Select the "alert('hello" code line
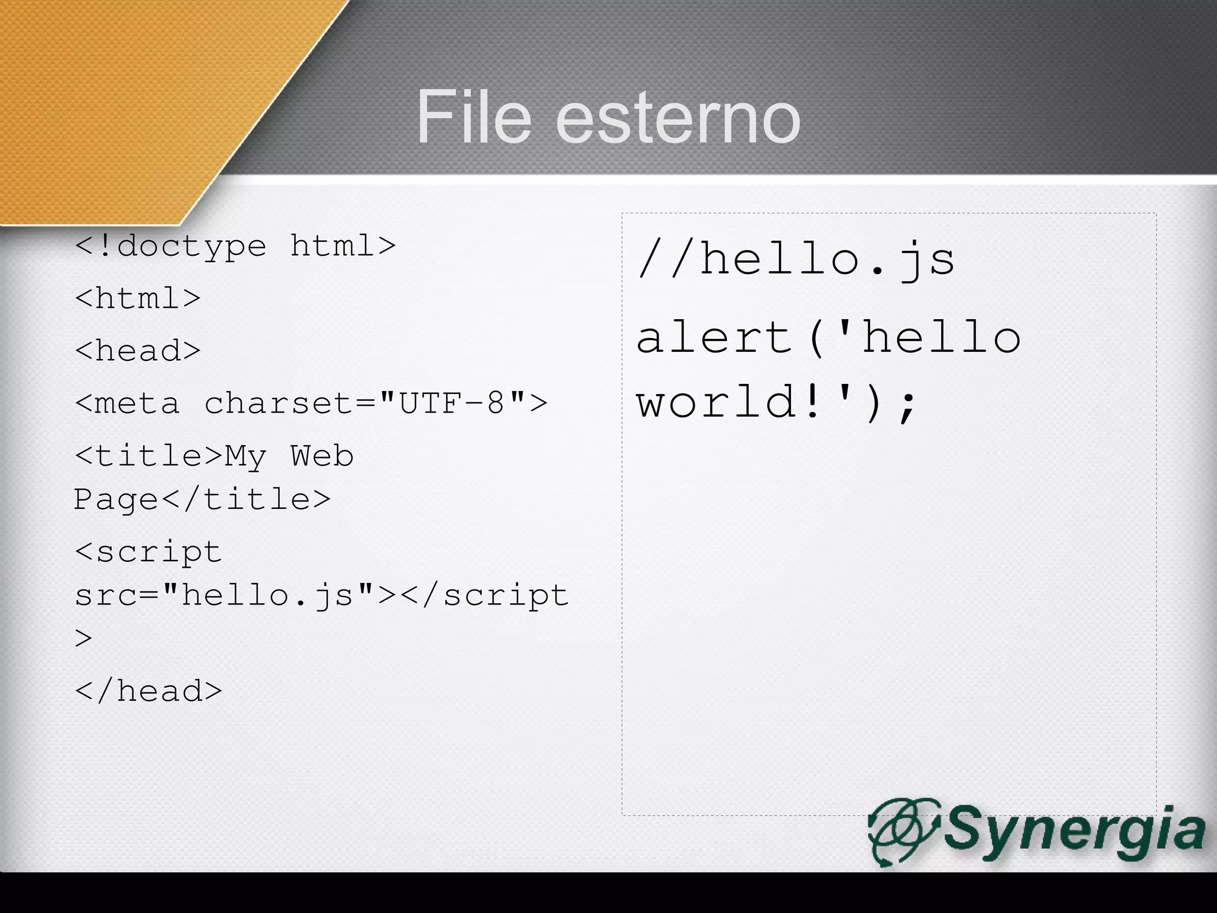1217x913 pixels. click(828, 337)
